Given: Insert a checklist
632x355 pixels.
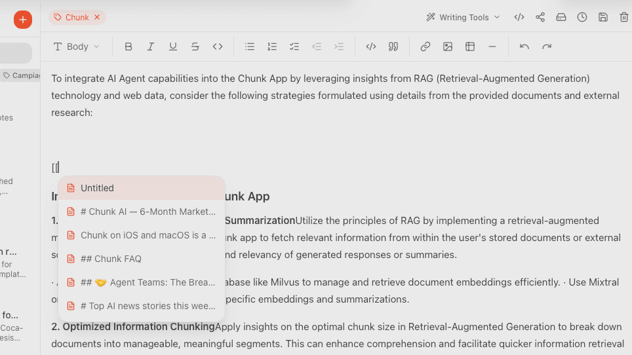Looking at the screenshot, I should tap(294, 47).
